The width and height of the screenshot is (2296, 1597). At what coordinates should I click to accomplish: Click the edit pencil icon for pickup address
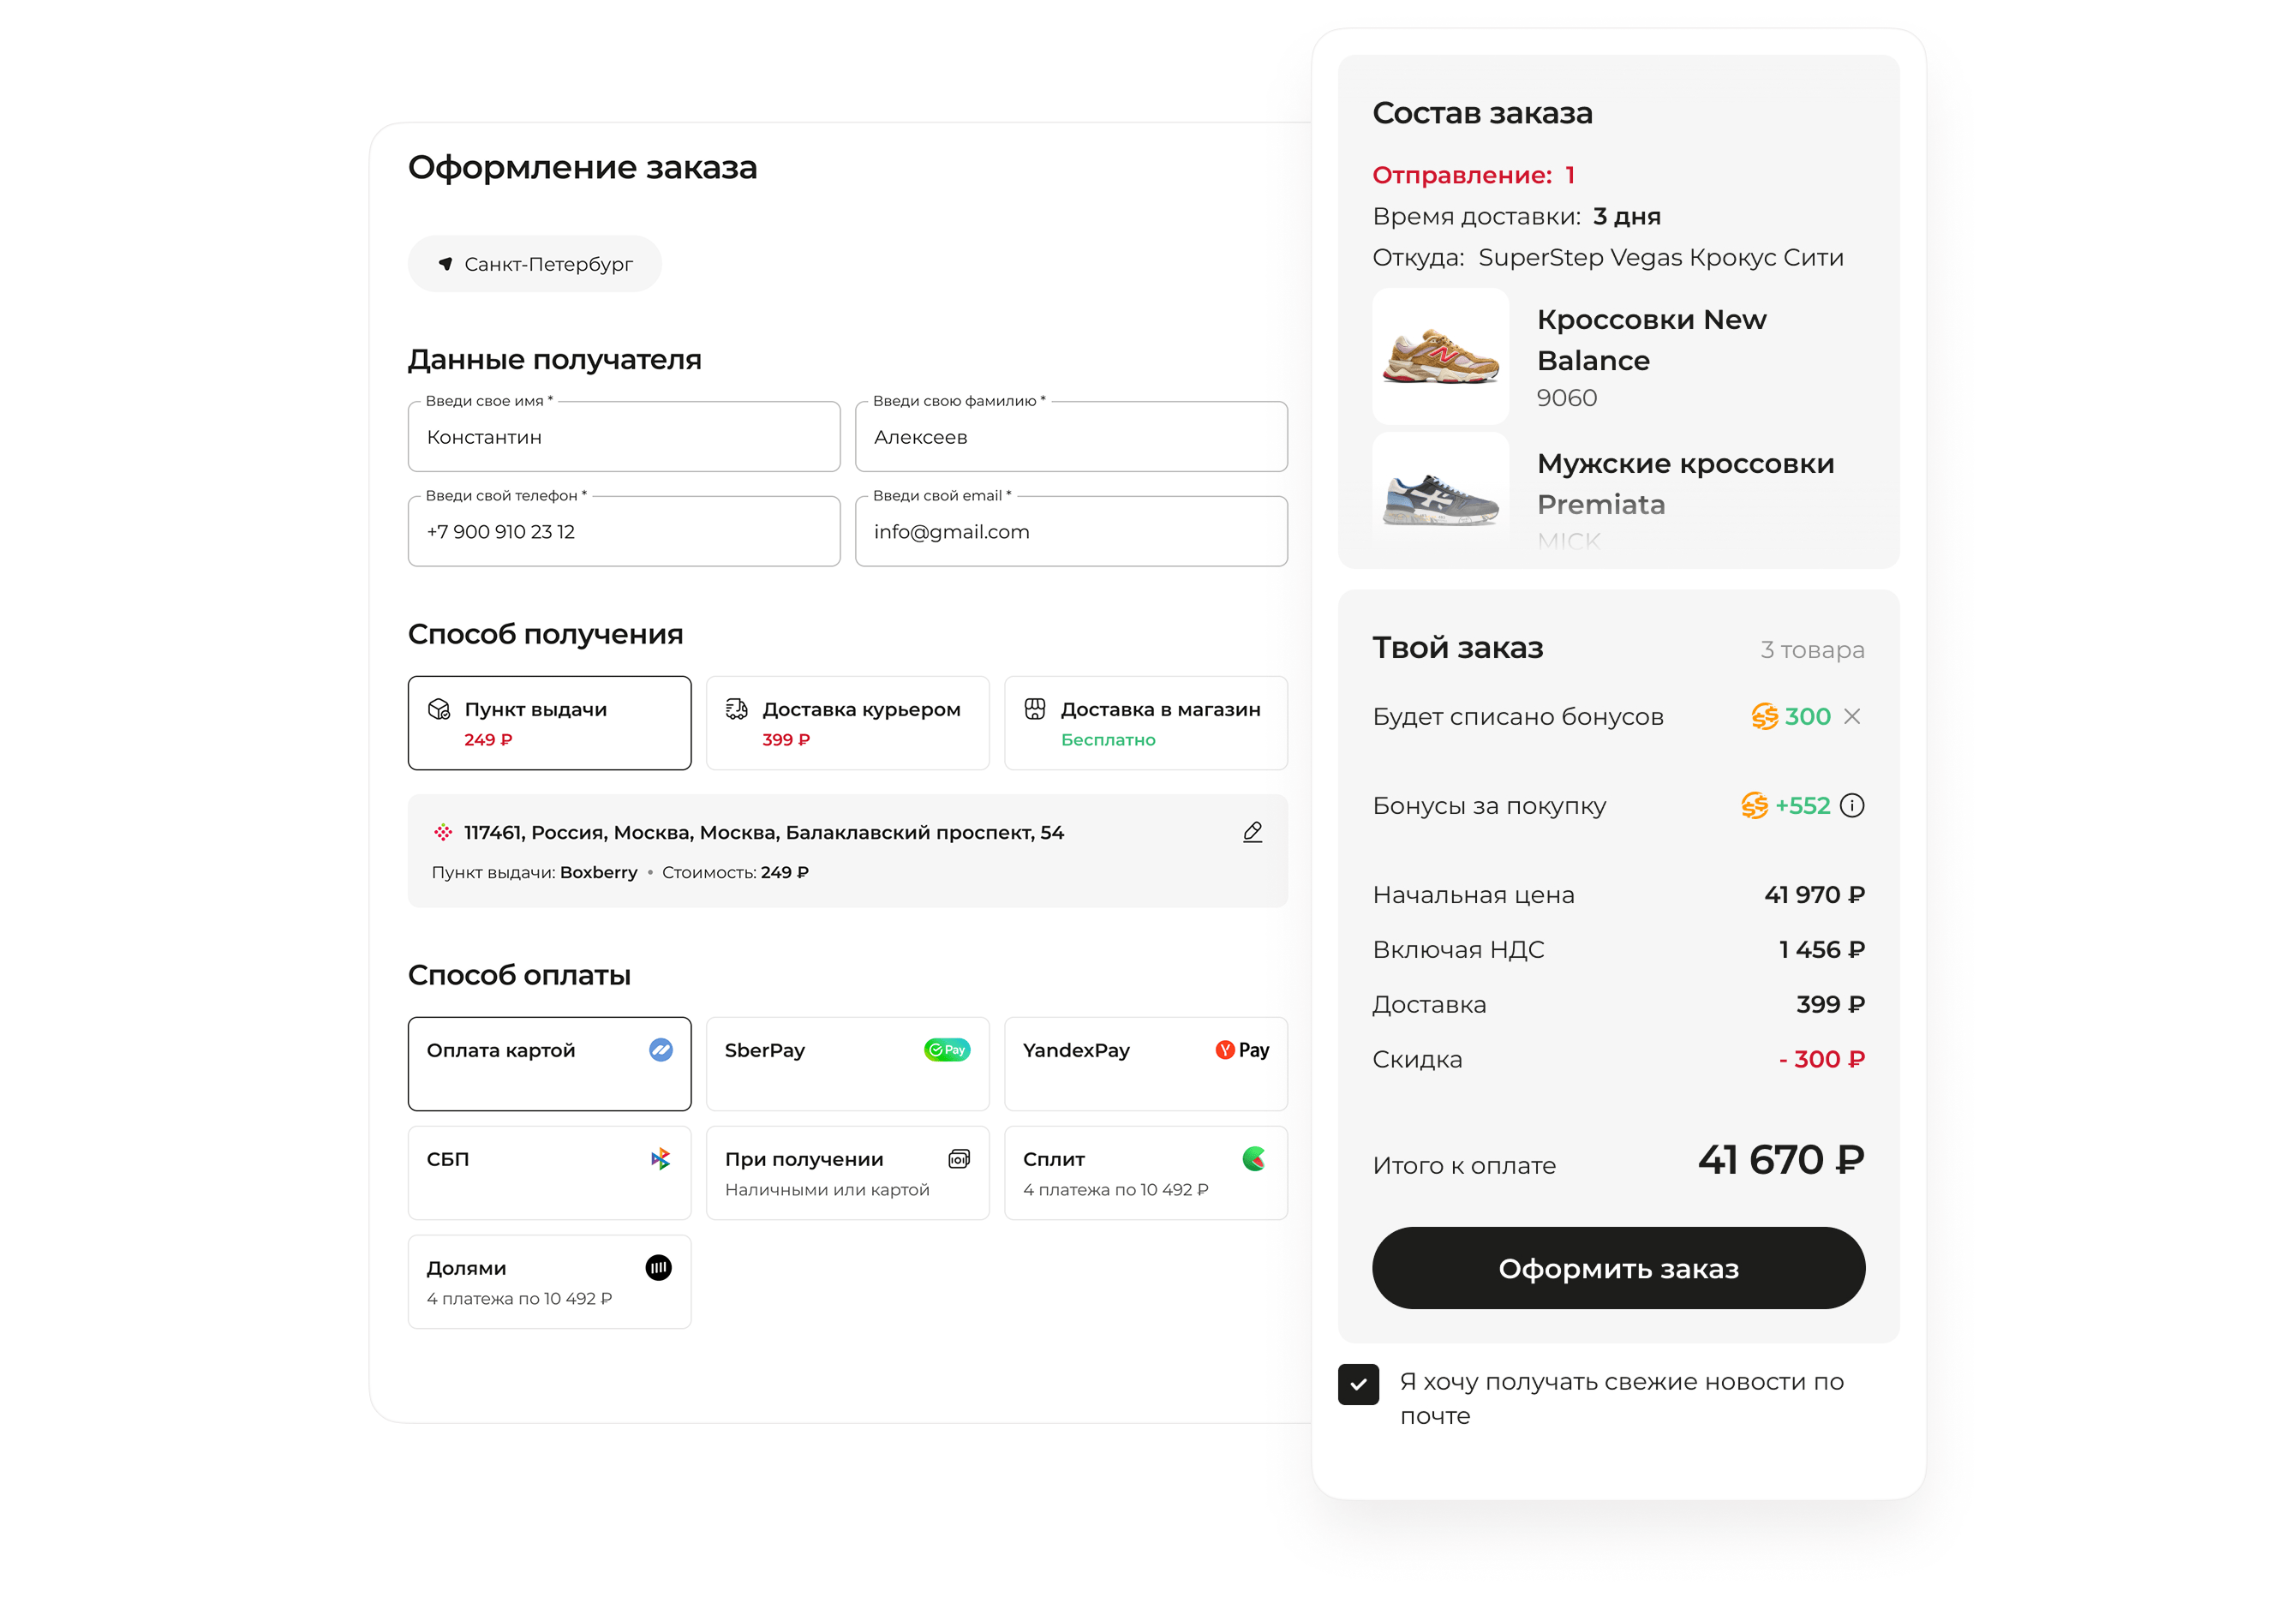[x=1252, y=832]
